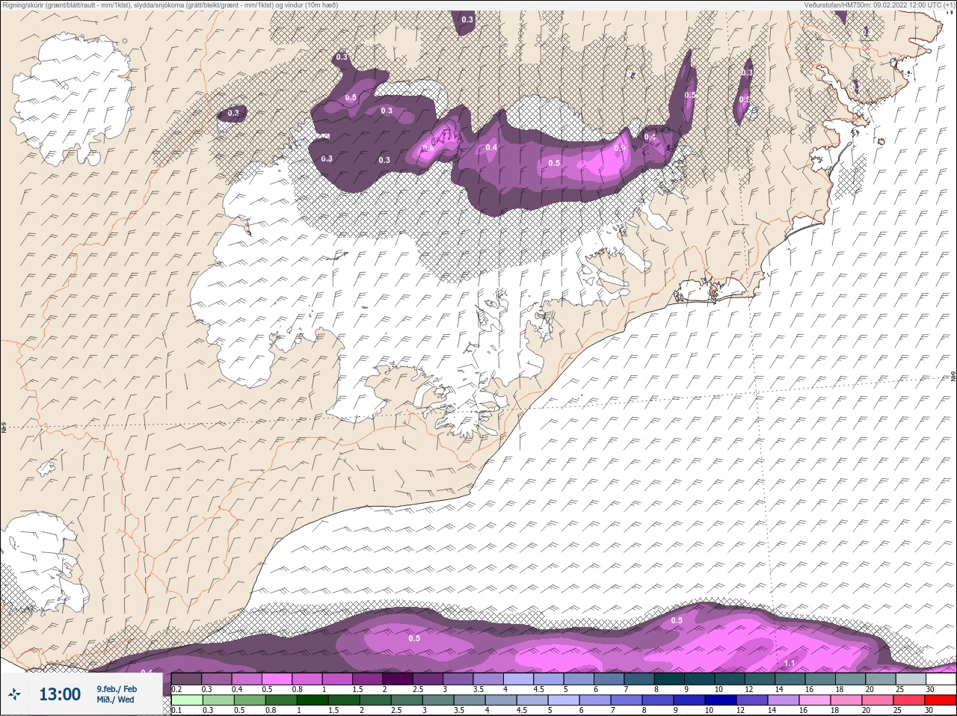Select the white top-row legend swatch above 30

click(x=941, y=679)
